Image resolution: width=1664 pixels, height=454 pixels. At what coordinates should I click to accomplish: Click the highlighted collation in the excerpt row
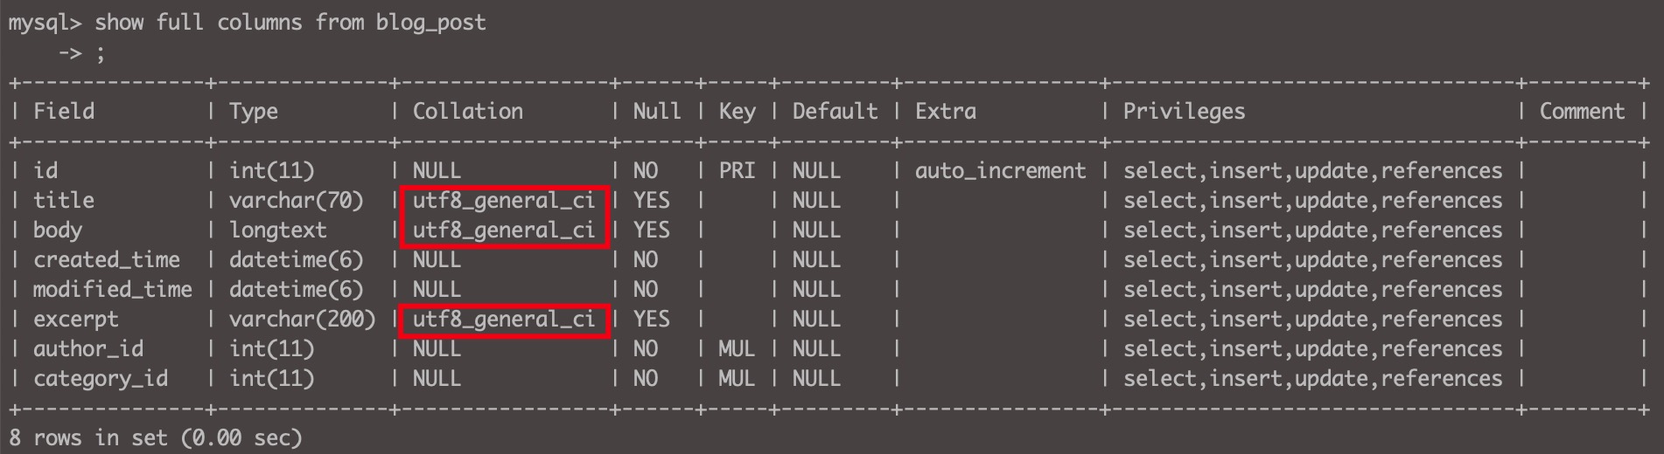pos(503,320)
